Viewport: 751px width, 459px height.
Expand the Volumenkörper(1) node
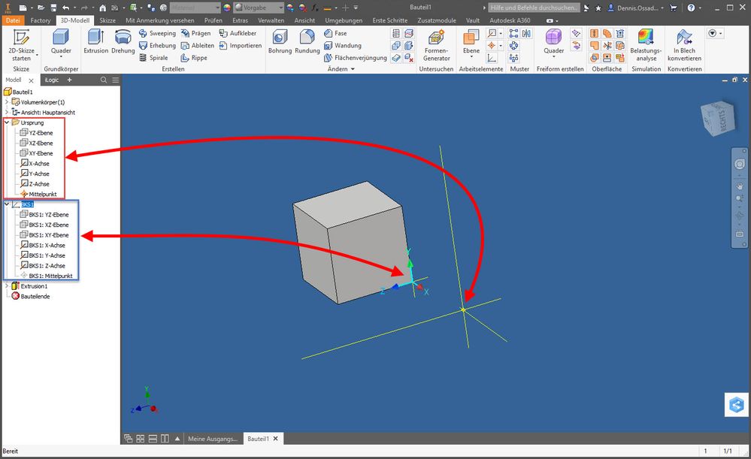pos(7,102)
